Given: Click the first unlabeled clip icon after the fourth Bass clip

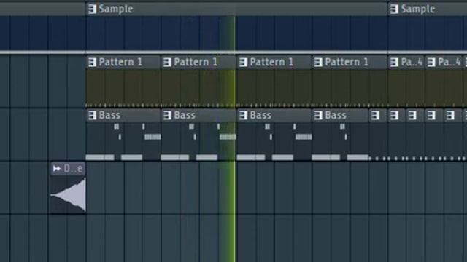Looking at the screenshot, I should click(x=375, y=115).
